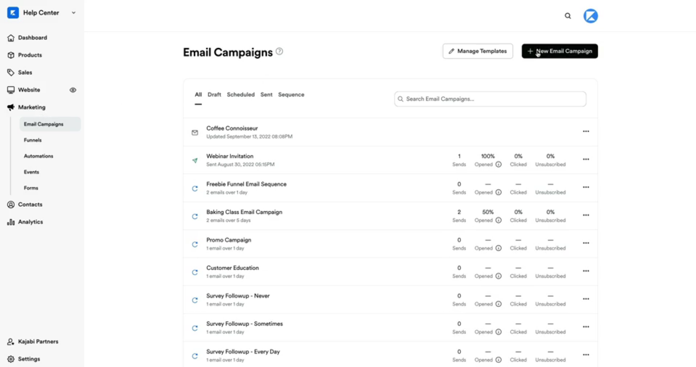
Task: Open Contacts from the sidebar
Action: point(10,204)
